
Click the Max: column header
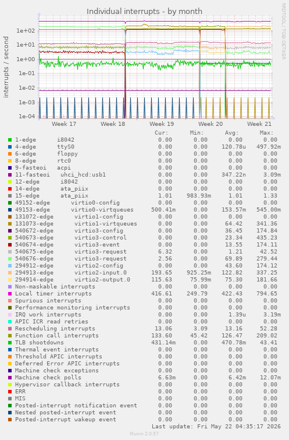tap(266, 133)
